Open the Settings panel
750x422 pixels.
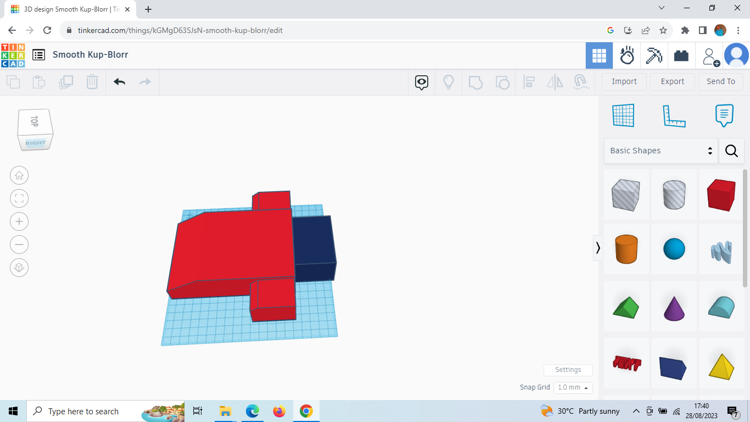tap(568, 370)
